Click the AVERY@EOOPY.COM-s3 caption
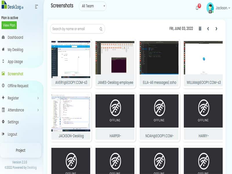 pyautogui.click(x=71, y=82)
